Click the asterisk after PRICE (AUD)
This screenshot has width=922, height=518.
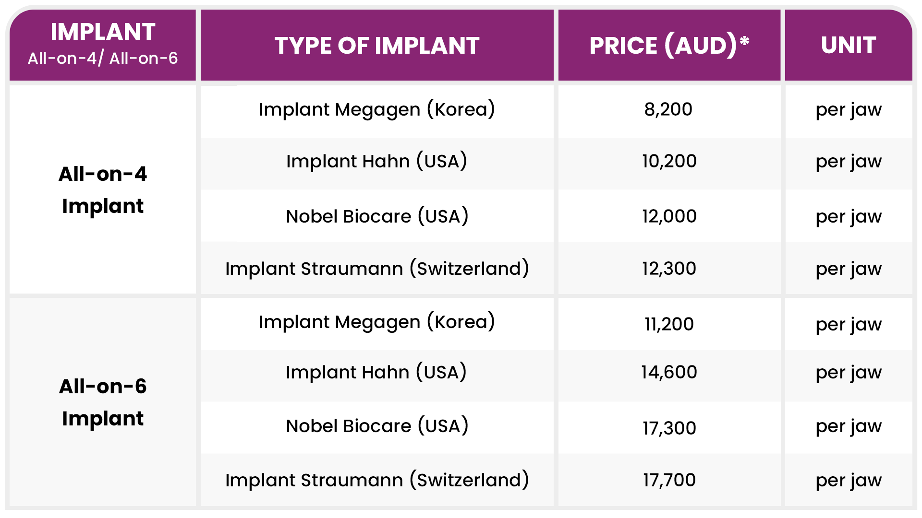click(744, 41)
